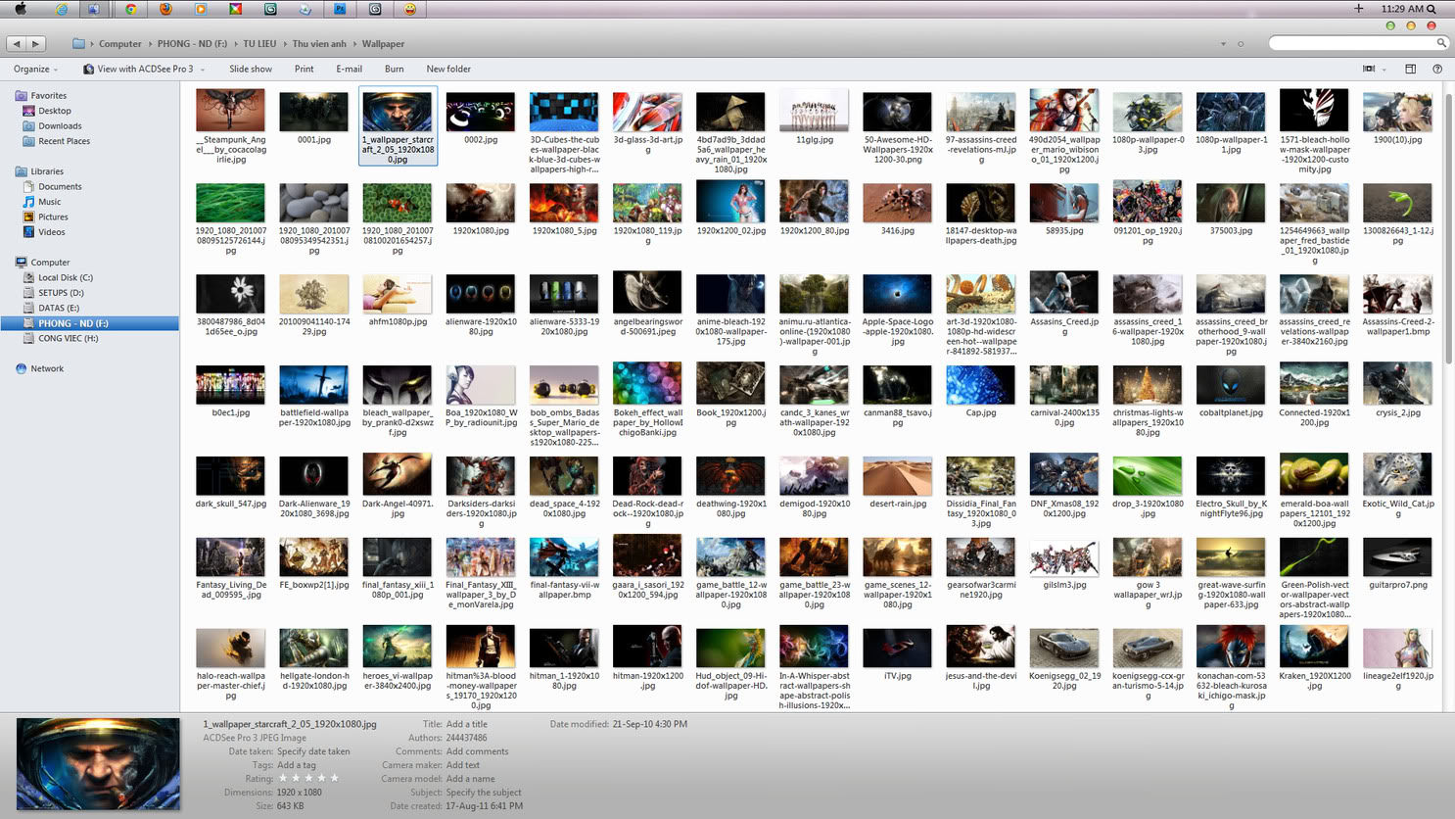
Task: Click the refresh circle next to address bar
Action: 1241,44
